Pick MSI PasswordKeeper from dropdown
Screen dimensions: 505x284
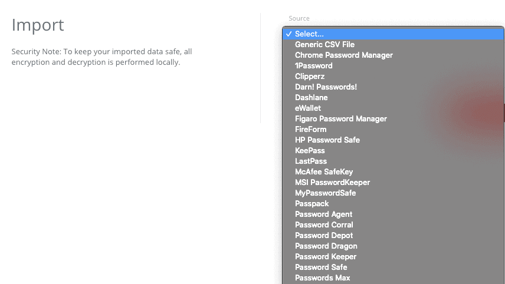[x=393, y=183]
